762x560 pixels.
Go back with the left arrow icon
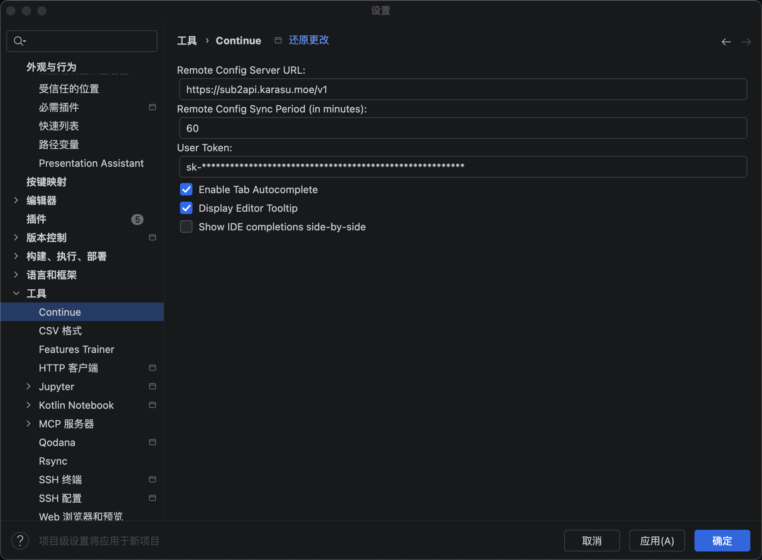pyautogui.click(x=726, y=41)
